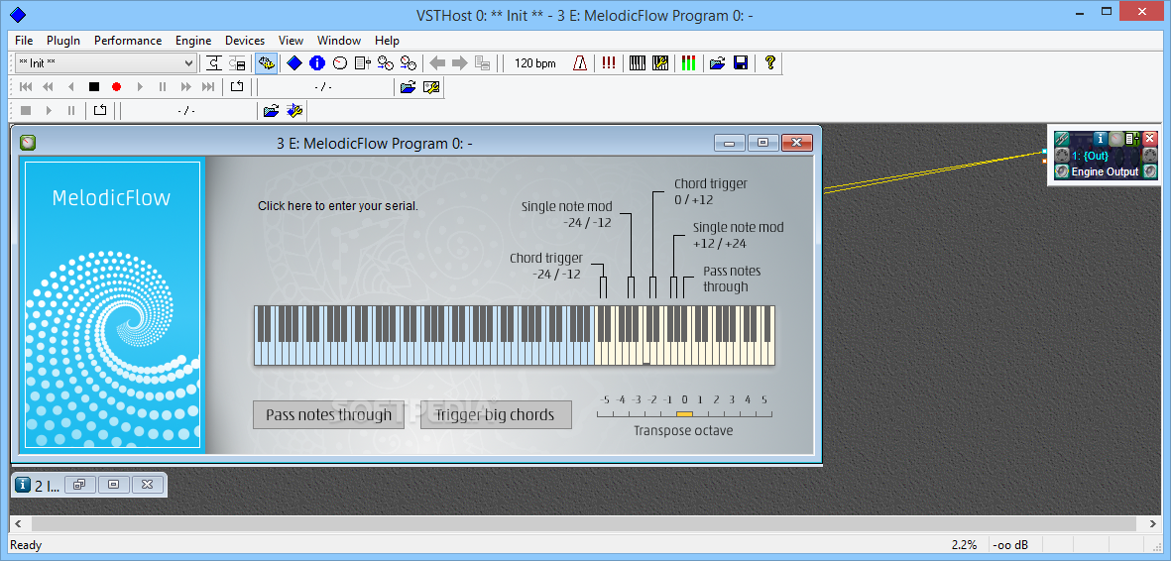Click the 'Ready' status bar text

click(x=26, y=545)
